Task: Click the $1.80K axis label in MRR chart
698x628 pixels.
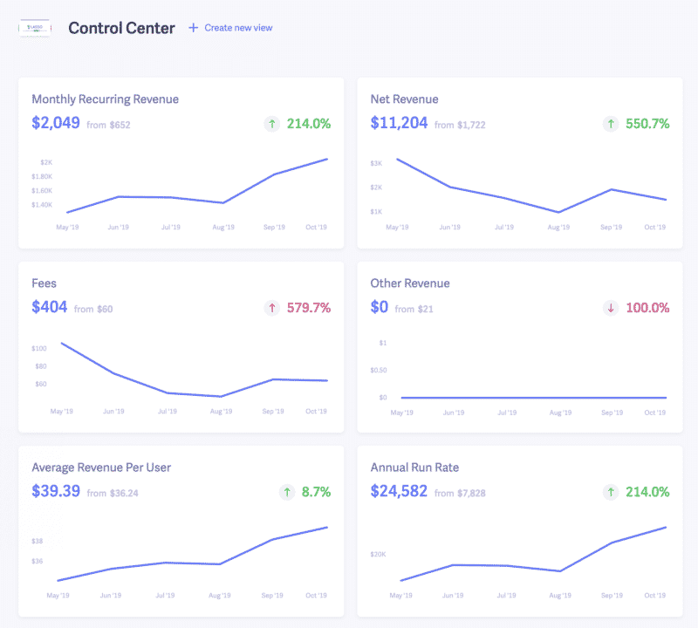Action: coord(42,177)
